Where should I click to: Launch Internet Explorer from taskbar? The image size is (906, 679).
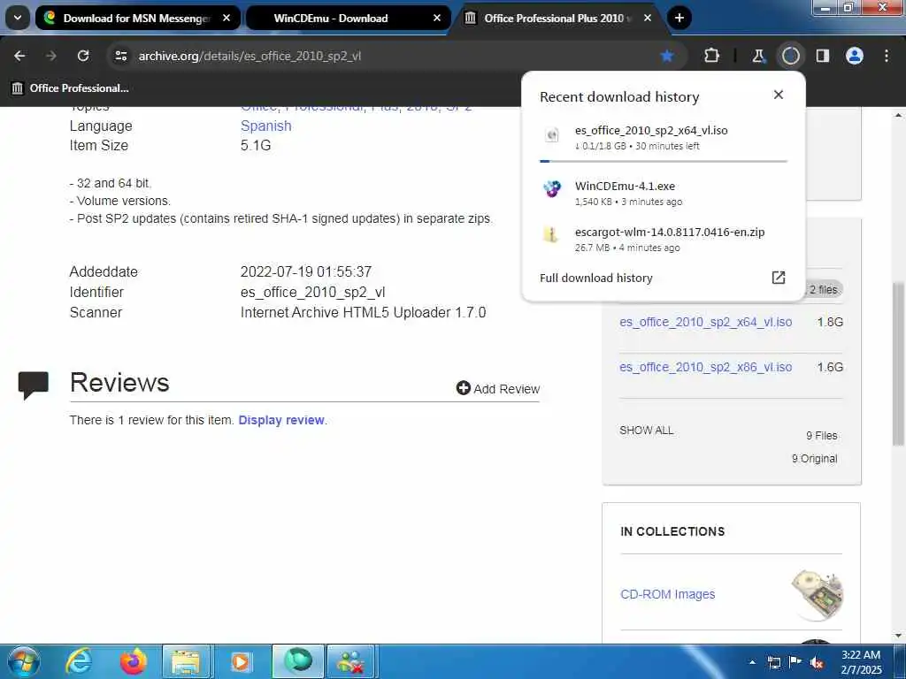pos(79,661)
